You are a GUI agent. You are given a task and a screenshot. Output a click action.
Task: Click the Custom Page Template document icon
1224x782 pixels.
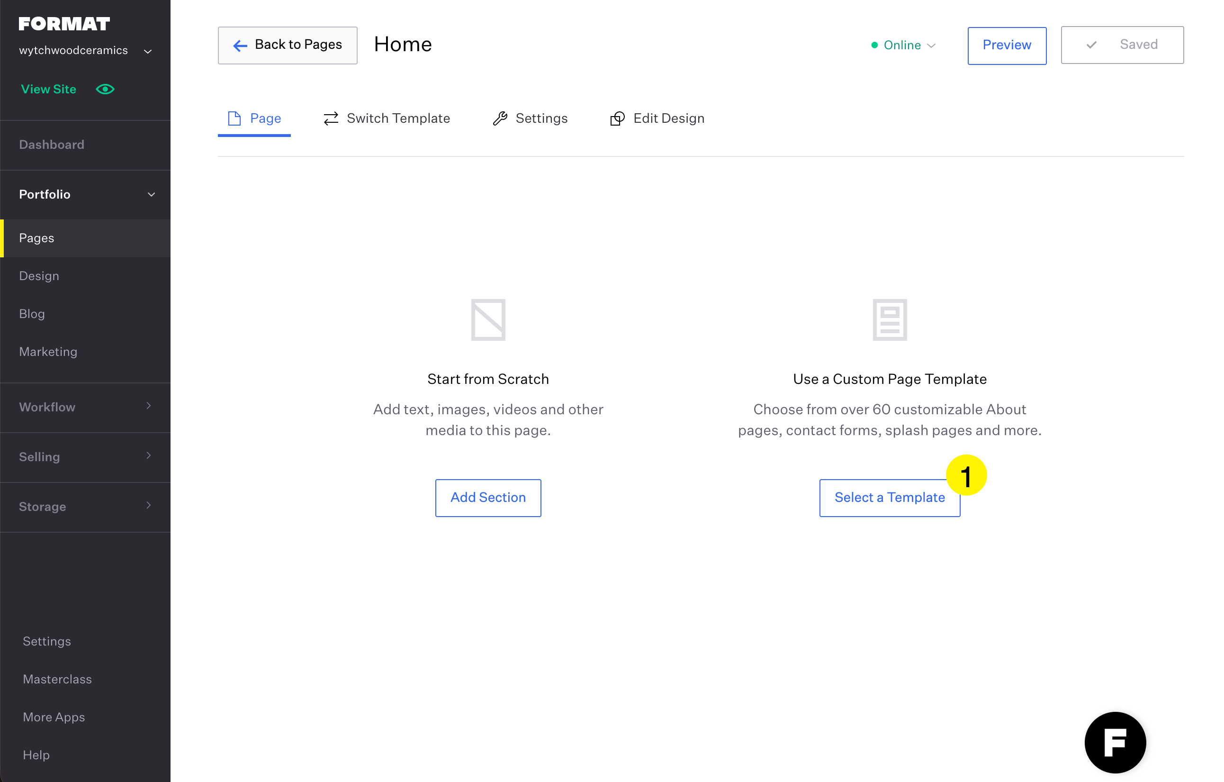tap(889, 319)
